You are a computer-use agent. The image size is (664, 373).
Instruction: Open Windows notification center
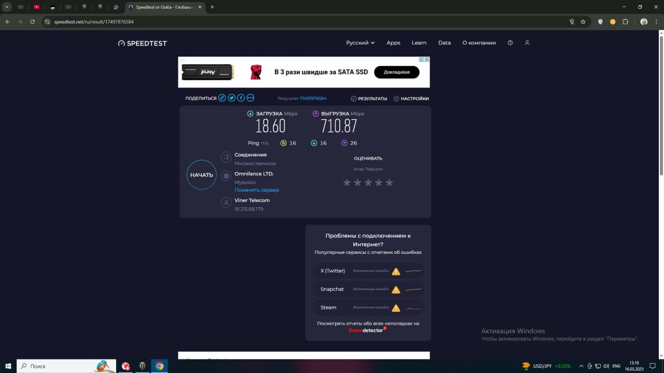click(x=653, y=366)
